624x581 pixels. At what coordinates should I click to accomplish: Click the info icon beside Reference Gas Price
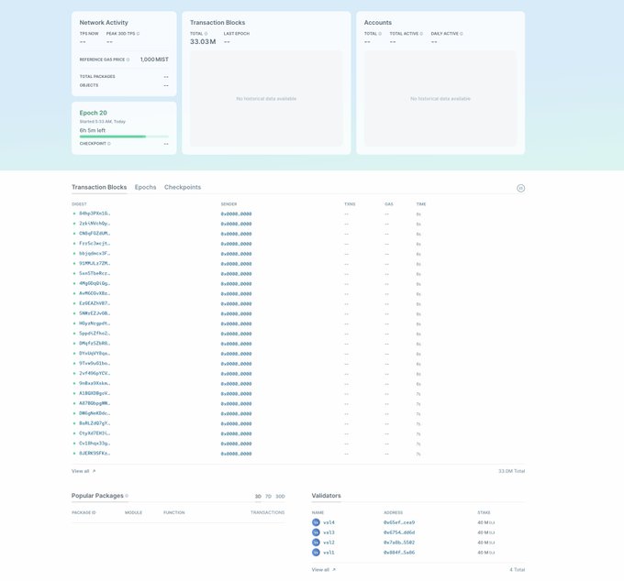pyautogui.click(x=128, y=60)
